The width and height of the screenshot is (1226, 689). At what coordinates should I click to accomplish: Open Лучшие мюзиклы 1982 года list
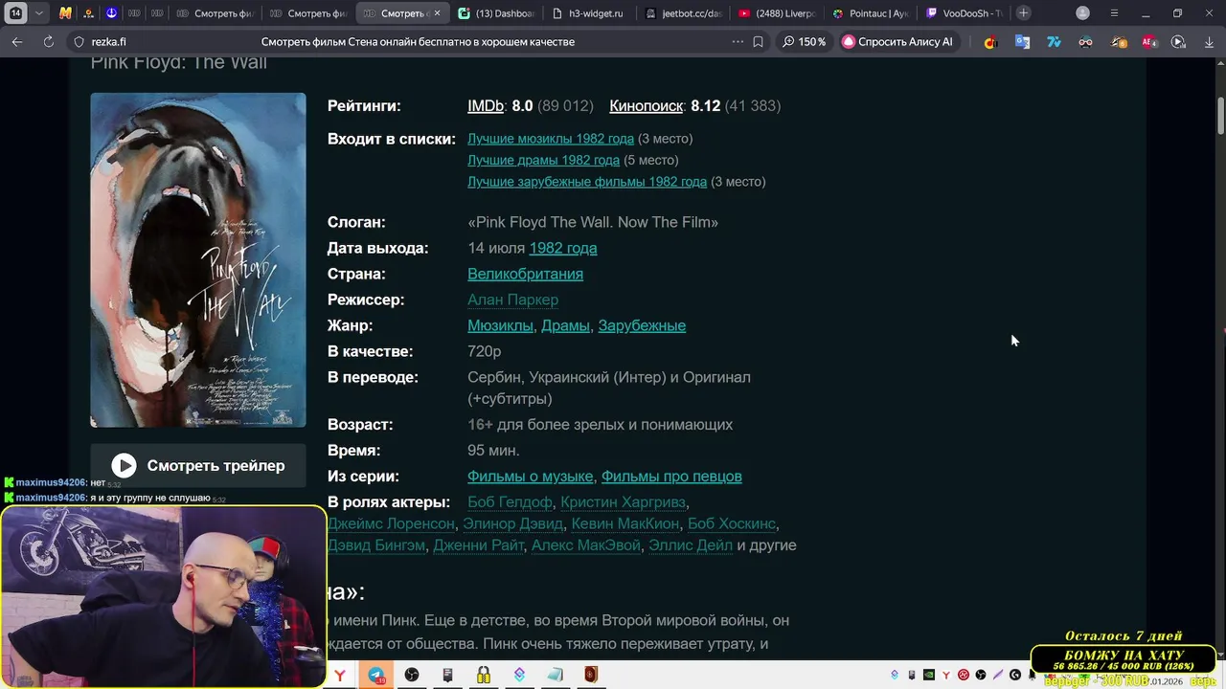click(551, 139)
